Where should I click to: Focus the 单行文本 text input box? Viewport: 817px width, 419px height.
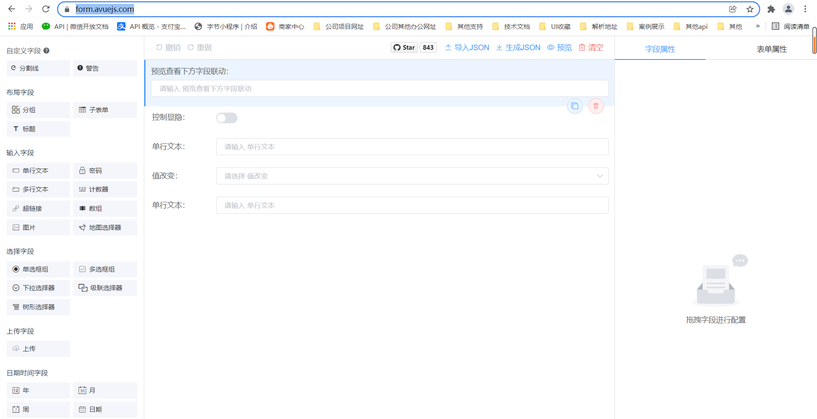(412, 146)
